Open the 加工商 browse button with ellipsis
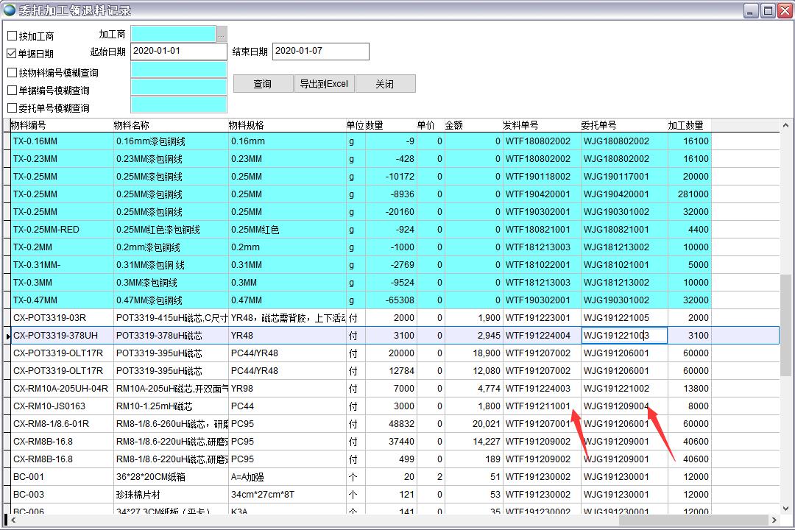 [221, 34]
